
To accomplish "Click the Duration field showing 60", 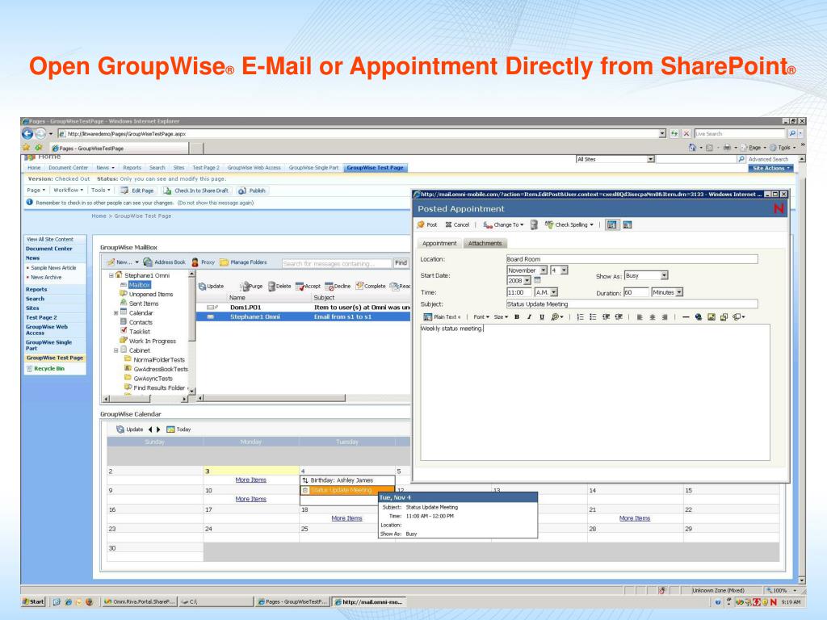I will point(636,292).
